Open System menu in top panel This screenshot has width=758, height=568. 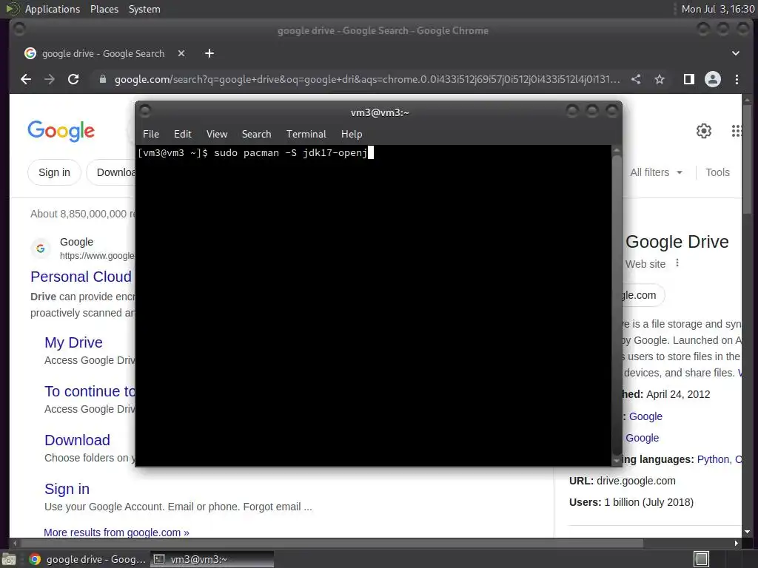point(144,9)
